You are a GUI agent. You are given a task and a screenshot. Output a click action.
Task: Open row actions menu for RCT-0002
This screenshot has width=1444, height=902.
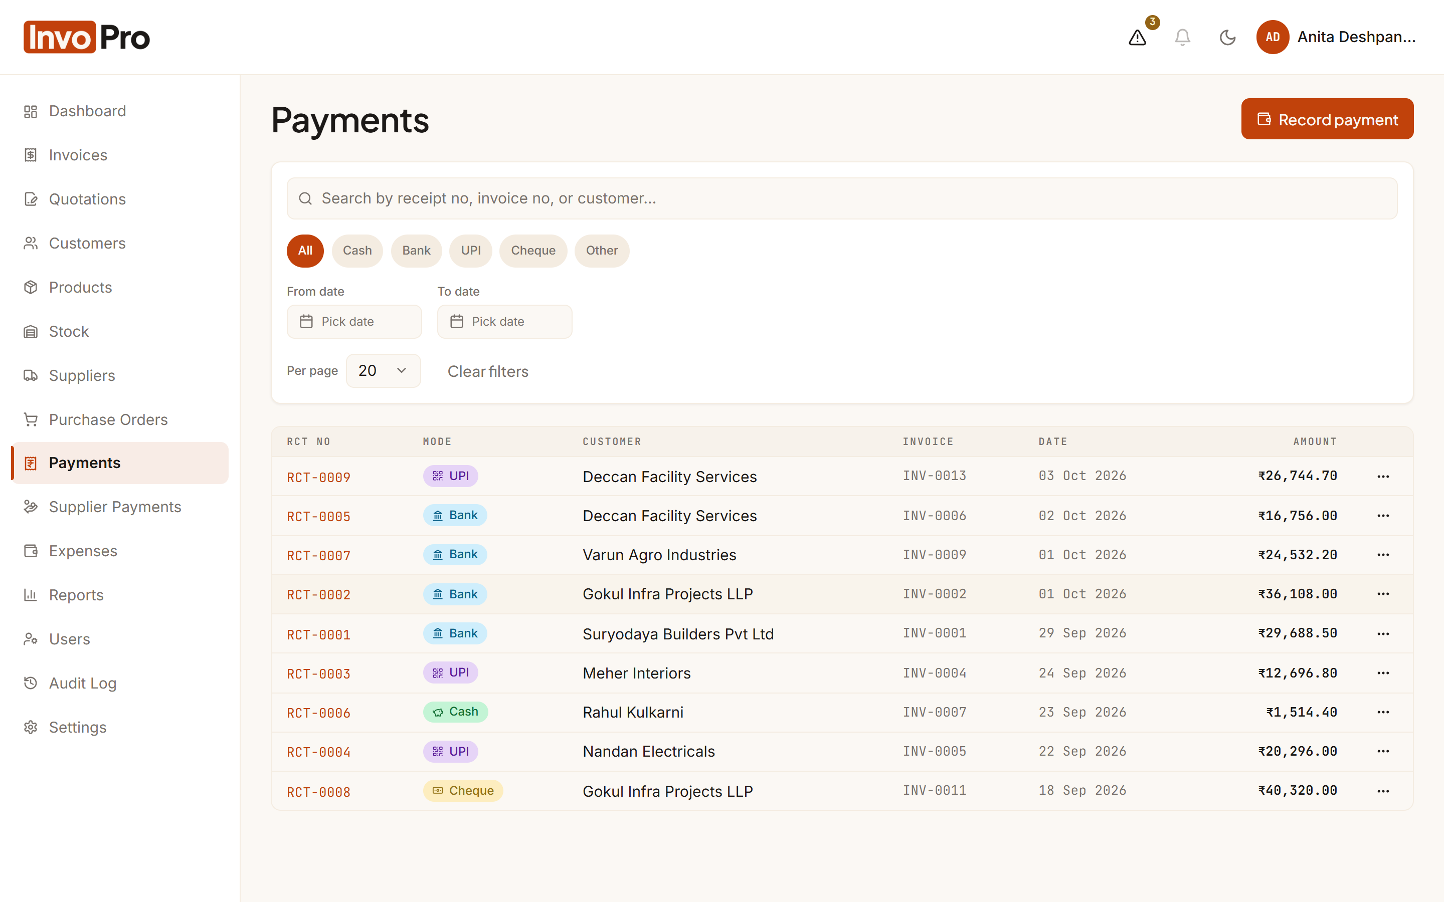[1383, 594]
